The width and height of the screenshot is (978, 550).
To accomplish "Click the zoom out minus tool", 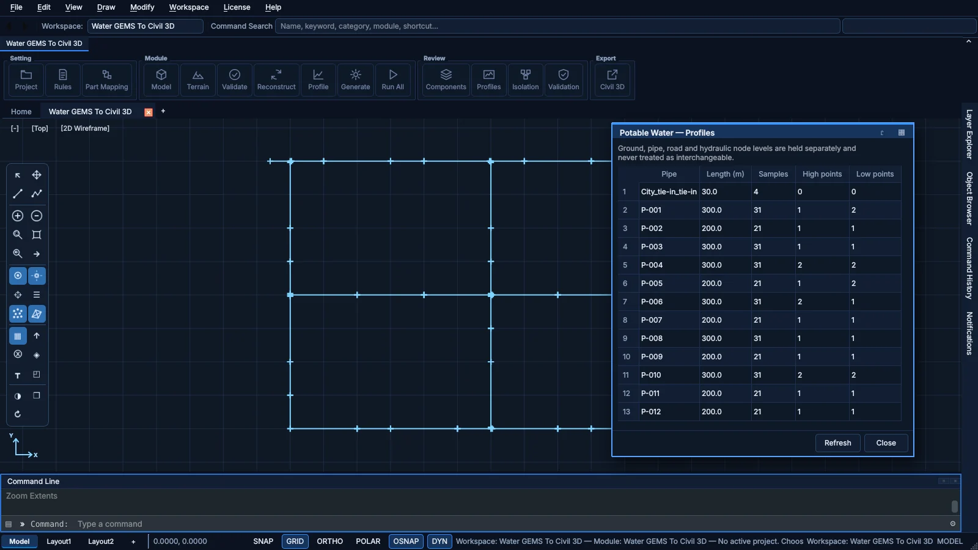I will 37,216.
